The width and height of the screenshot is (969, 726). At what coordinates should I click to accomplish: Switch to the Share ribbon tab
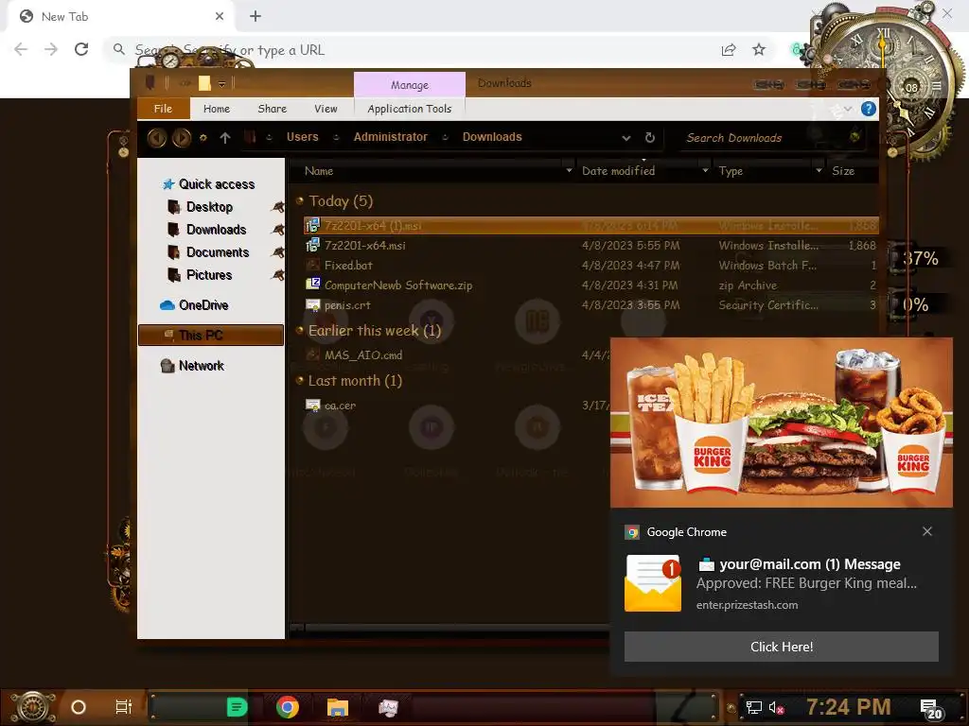pos(272,109)
